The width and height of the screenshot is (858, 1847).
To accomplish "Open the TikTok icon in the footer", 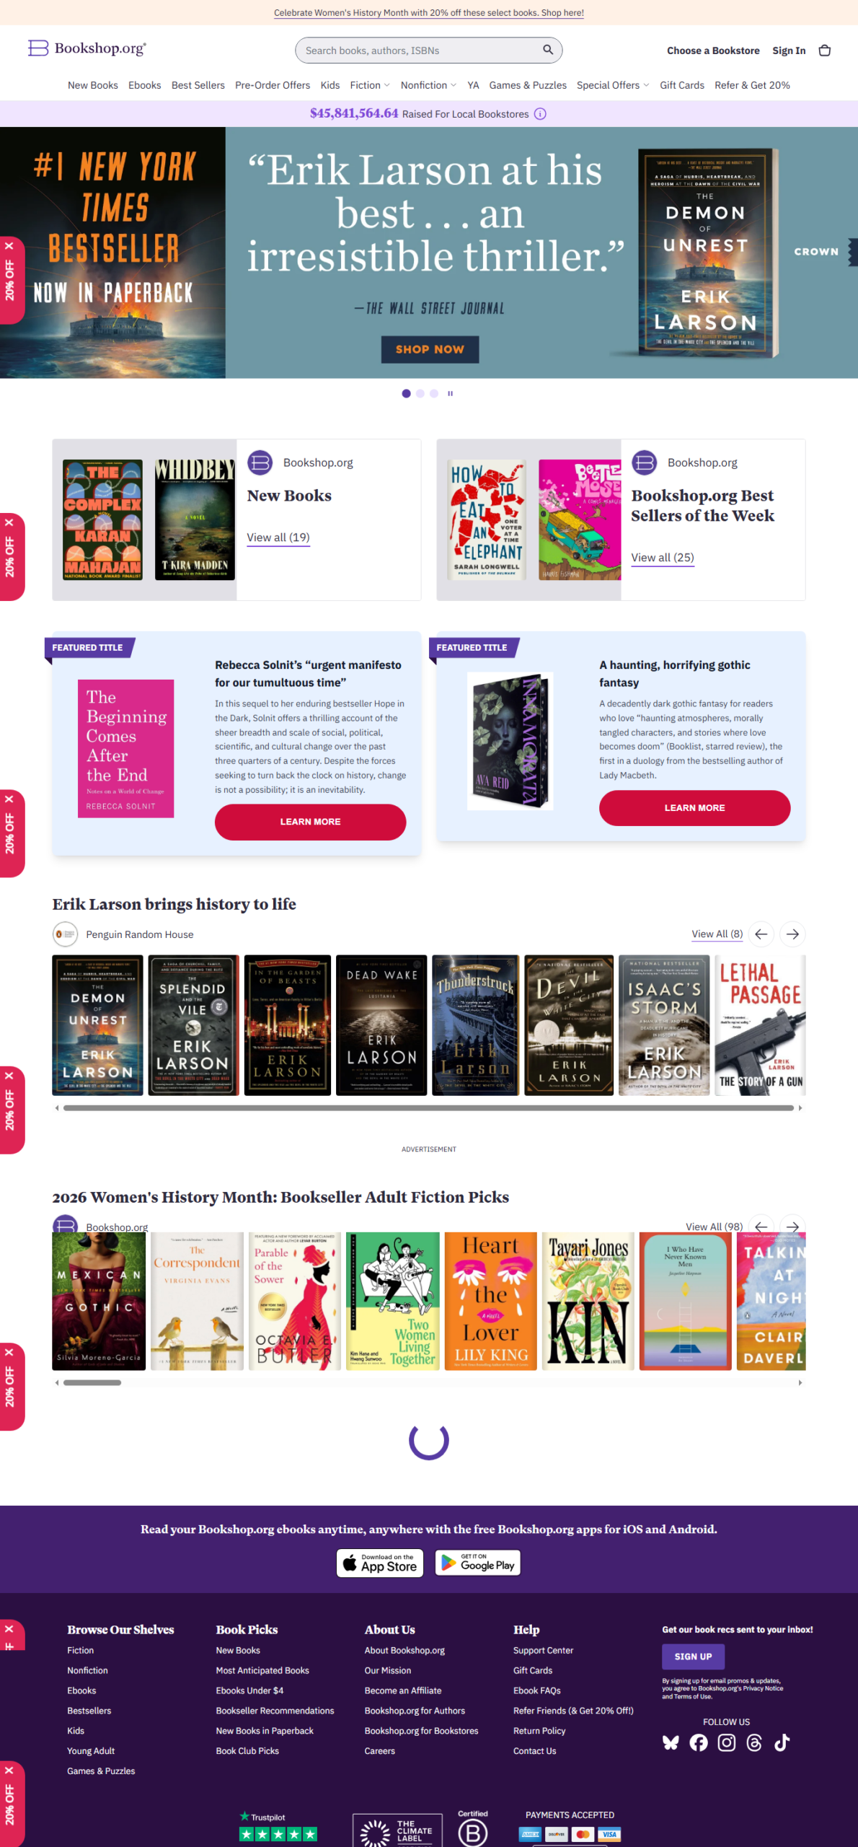I will 782,1743.
